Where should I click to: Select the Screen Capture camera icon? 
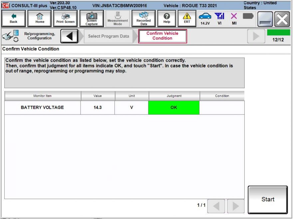click(92, 18)
